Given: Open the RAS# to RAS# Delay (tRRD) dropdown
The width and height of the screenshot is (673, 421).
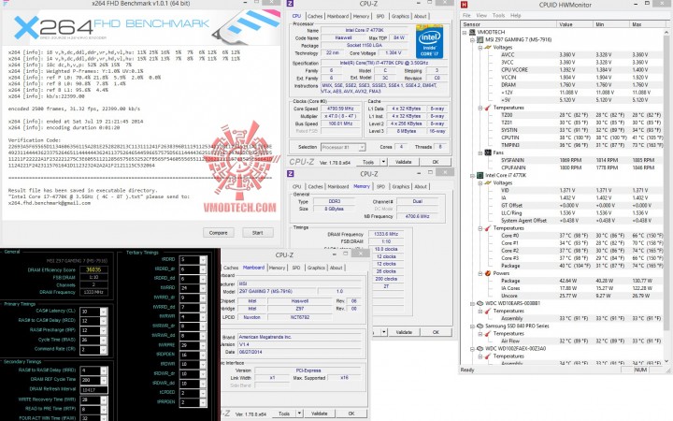Looking at the screenshot, I should pos(104,370).
